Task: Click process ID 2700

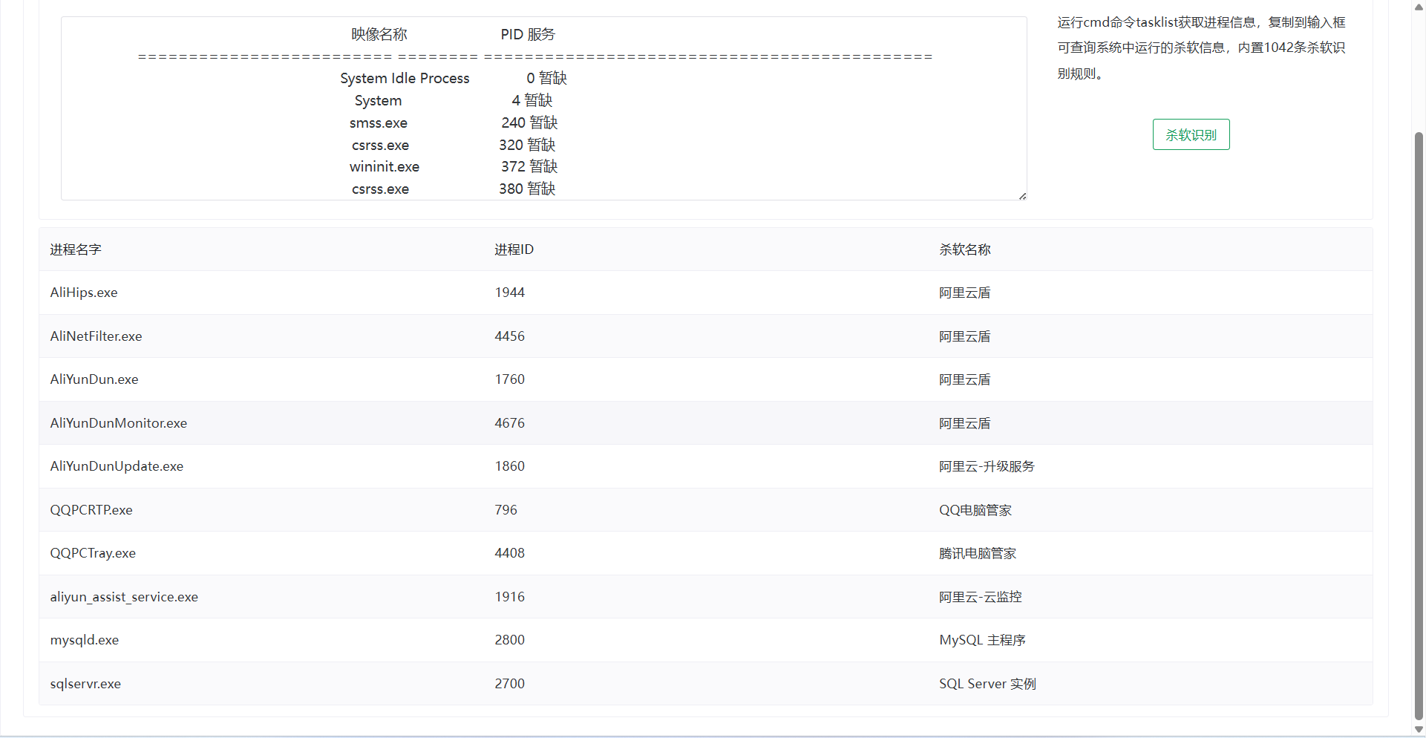Action: (510, 684)
